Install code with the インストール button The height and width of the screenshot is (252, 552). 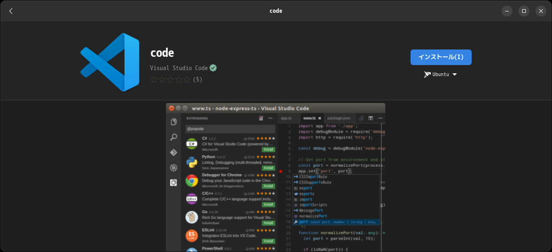click(x=441, y=57)
